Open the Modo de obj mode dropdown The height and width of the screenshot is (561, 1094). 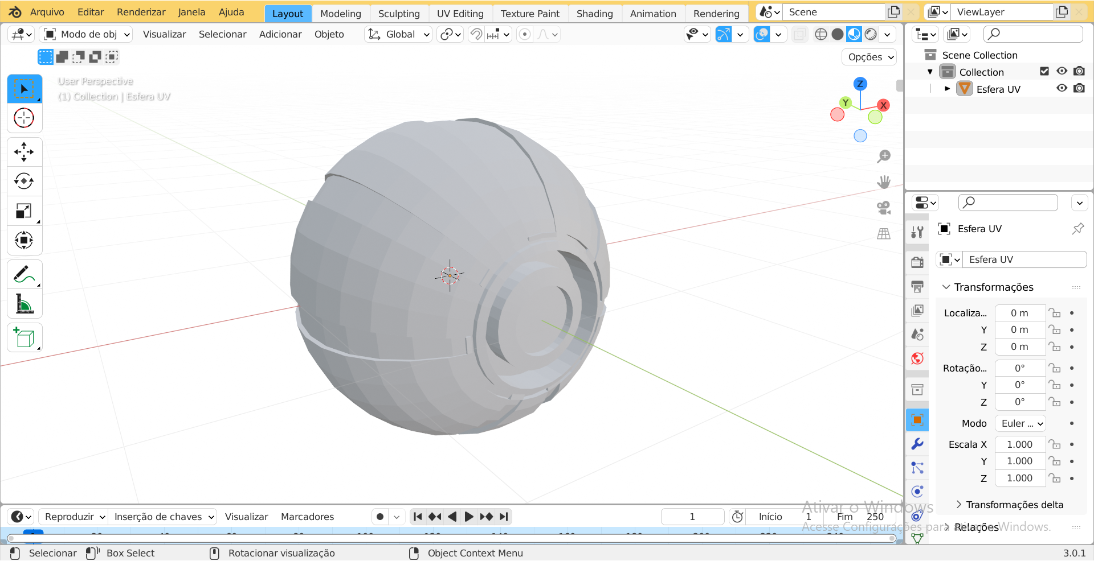click(x=86, y=35)
